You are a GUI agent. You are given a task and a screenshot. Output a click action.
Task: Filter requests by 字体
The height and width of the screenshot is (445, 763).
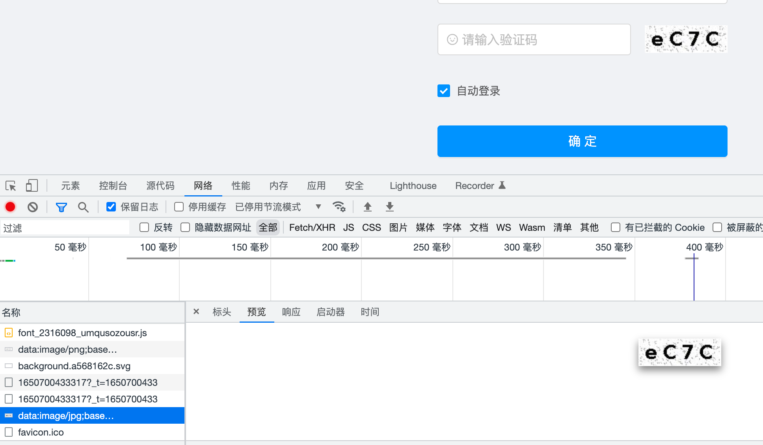452,227
